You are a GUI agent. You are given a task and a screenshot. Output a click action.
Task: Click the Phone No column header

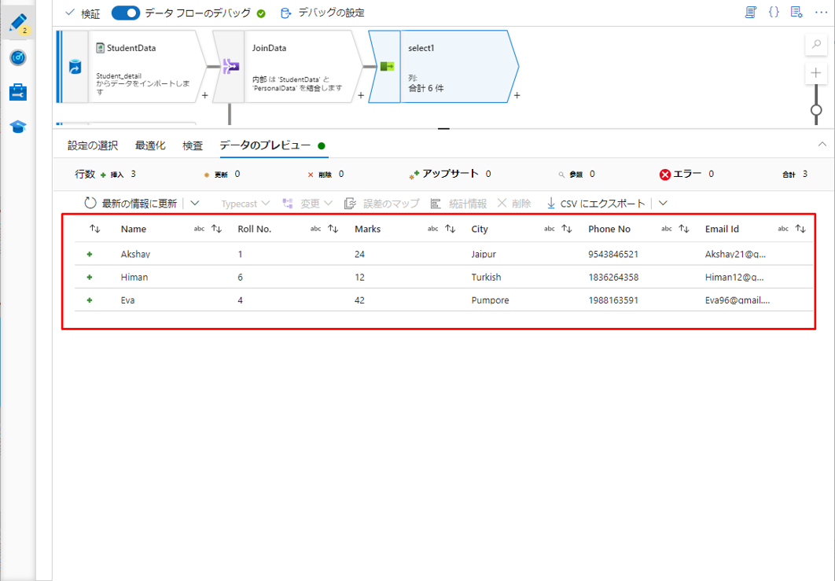coord(609,229)
